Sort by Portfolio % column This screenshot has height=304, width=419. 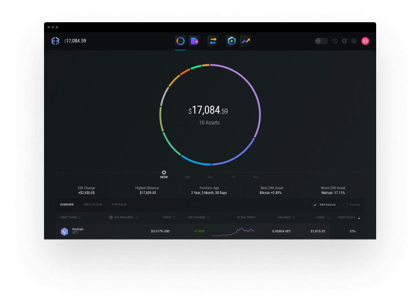(x=349, y=217)
